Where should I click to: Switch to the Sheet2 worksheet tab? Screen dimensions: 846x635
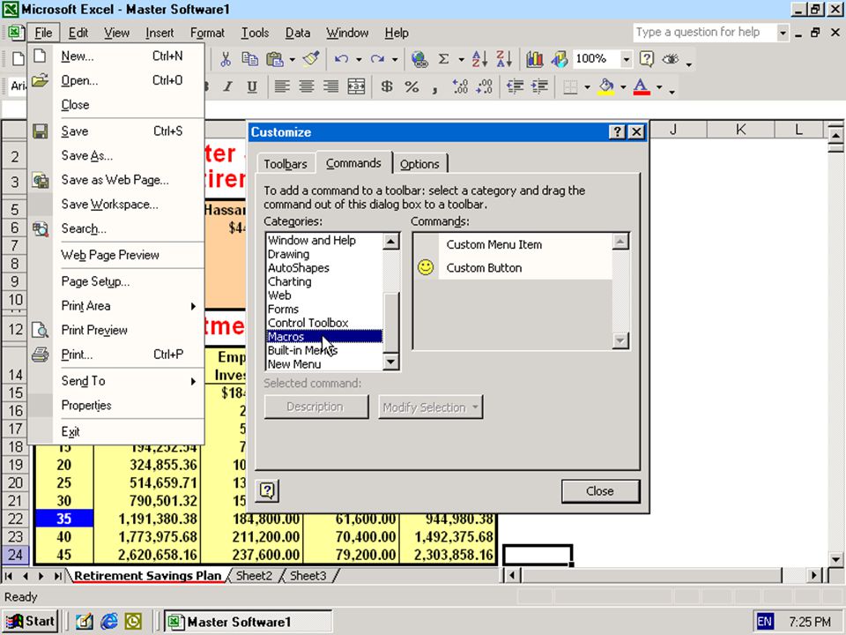click(x=254, y=576)
